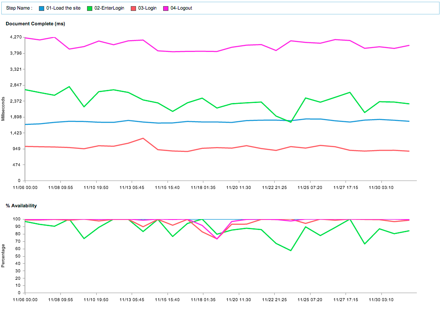
Task: Click 11/08 09:55 under Document Complete chart
Action: click(x=61, y=188)
